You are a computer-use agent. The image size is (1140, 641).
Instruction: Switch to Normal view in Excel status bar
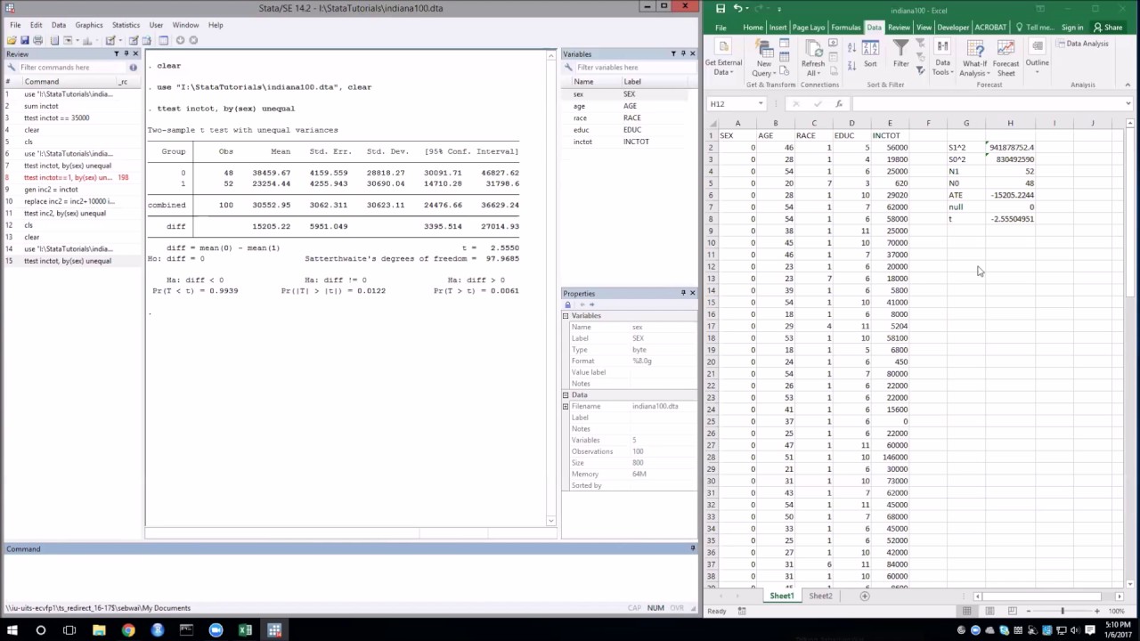pos(966,611)
